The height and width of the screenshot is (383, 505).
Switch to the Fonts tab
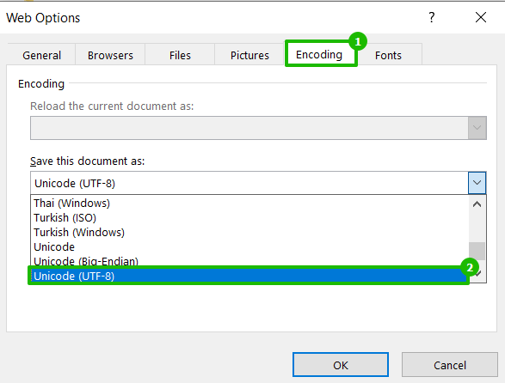(388, 55)
